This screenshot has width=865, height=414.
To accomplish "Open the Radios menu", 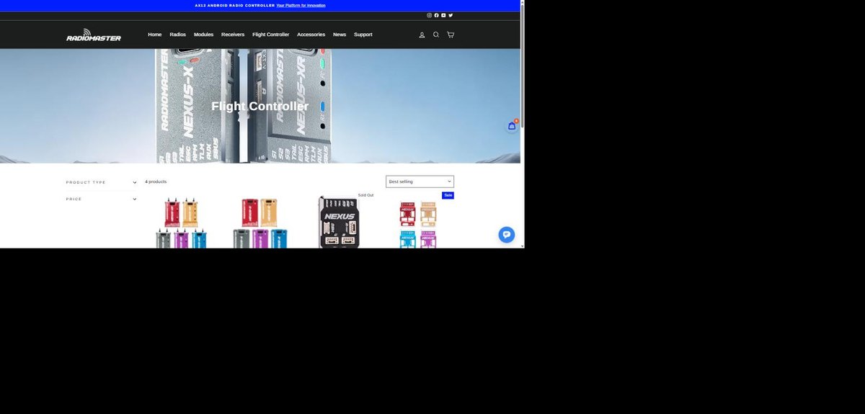I will [178, 35].
